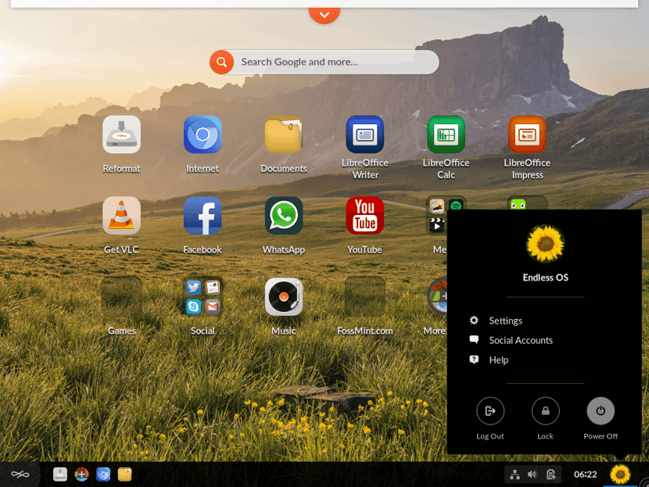Viewport: 649px width, 487px height.
Task: Launch the Music app
Action: (x=283, y=297)
